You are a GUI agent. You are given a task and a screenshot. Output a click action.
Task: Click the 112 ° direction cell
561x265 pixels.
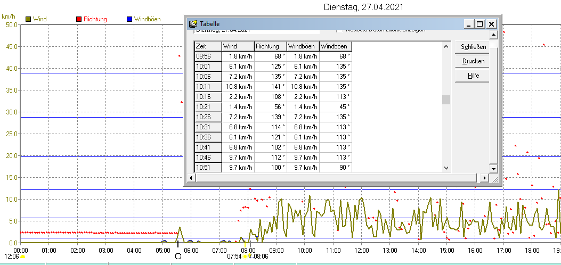pyautogui.click(x=271, y=158)
